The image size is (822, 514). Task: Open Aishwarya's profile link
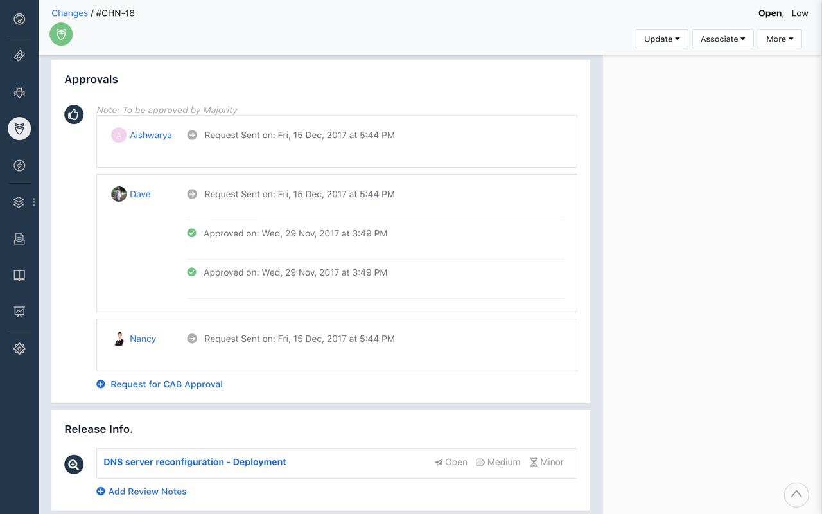150,135
